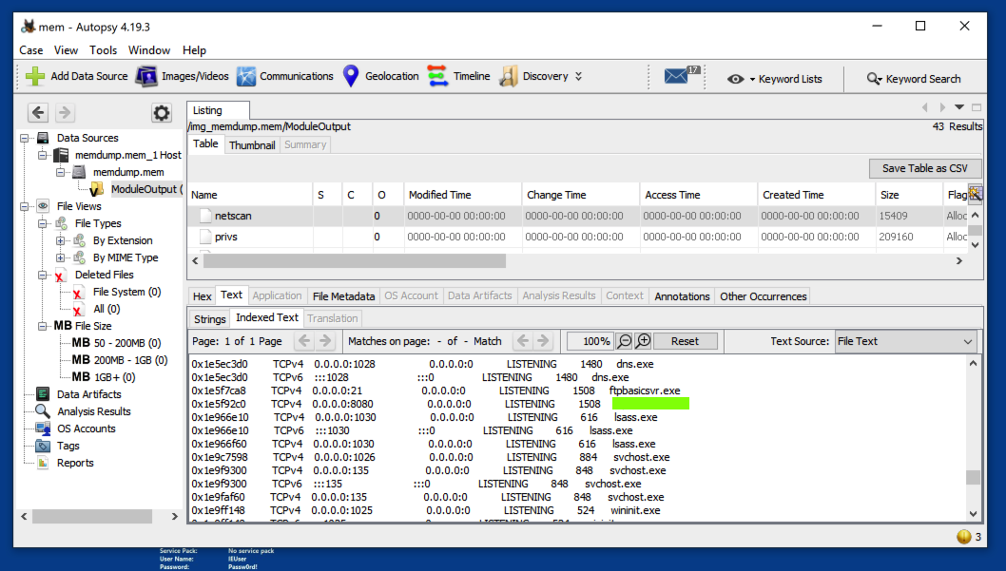Expand the By Extension tree node
The image size is (1006, 571).
(x=62, y=241)
